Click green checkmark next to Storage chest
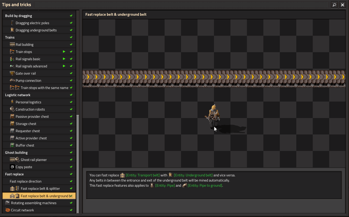Viewport: 349px width, 217px height. coord(71,124)
